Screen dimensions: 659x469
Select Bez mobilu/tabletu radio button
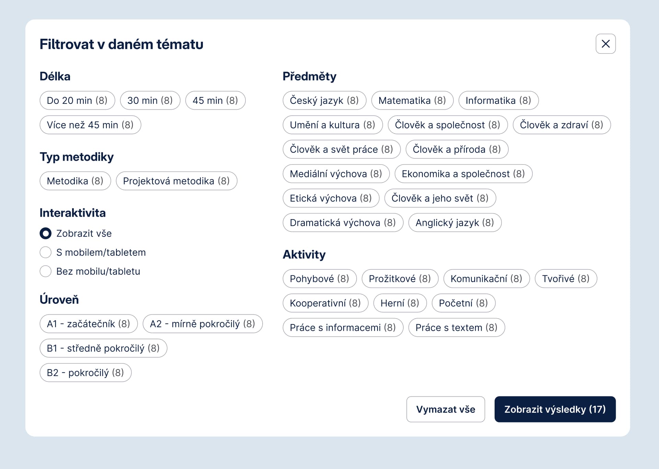[x=46, y=271]
